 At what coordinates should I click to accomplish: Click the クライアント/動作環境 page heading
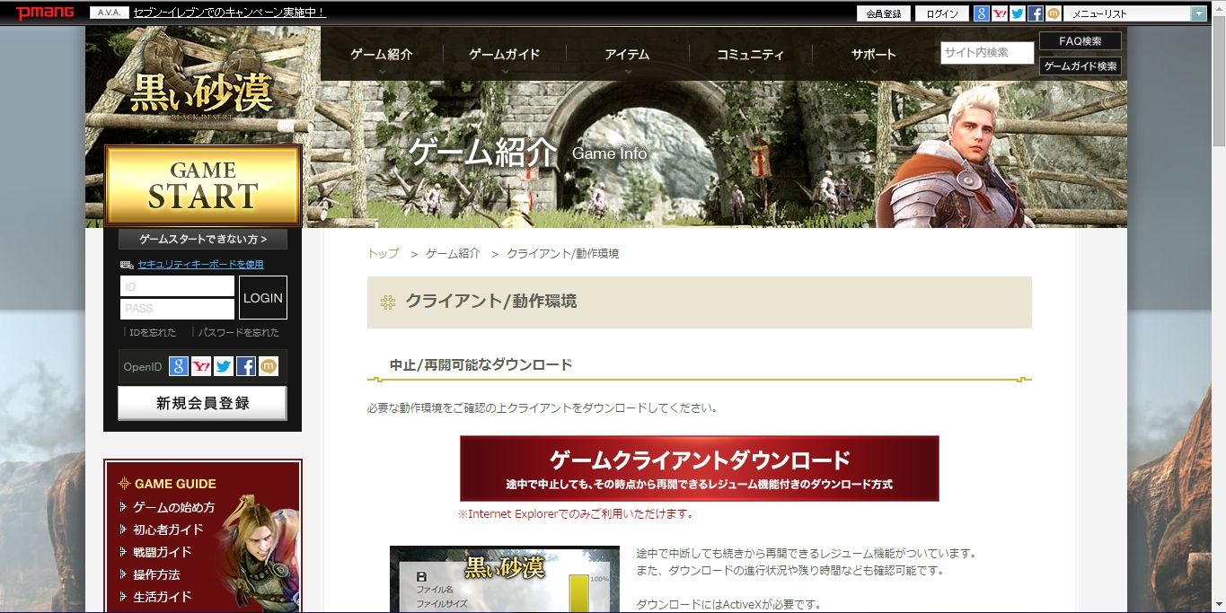491,302
